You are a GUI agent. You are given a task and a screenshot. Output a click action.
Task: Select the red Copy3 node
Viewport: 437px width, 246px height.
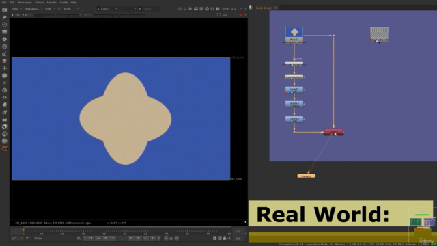[x=333, y=132]
